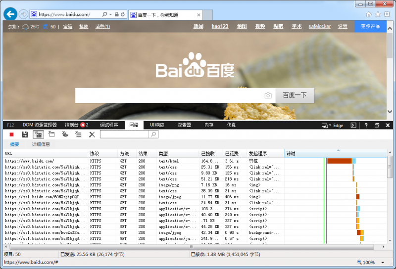Viewport: 396px width, 269px height.
Task: Close the 百度一下 browser tab
Action: coord(198,15)
